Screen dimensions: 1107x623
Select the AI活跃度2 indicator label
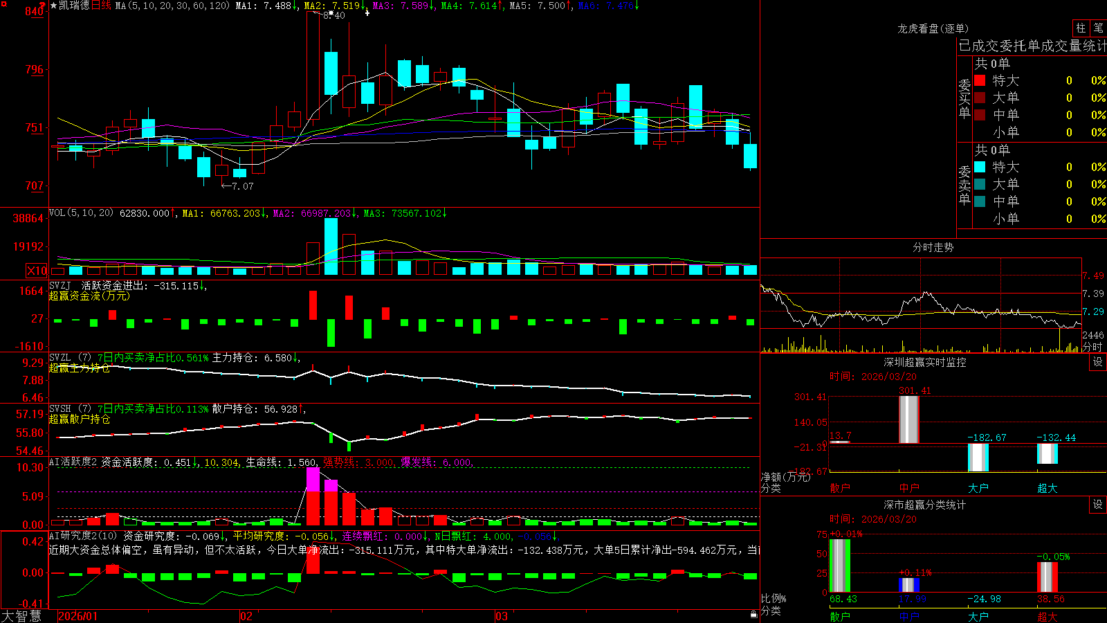(73, 462)
